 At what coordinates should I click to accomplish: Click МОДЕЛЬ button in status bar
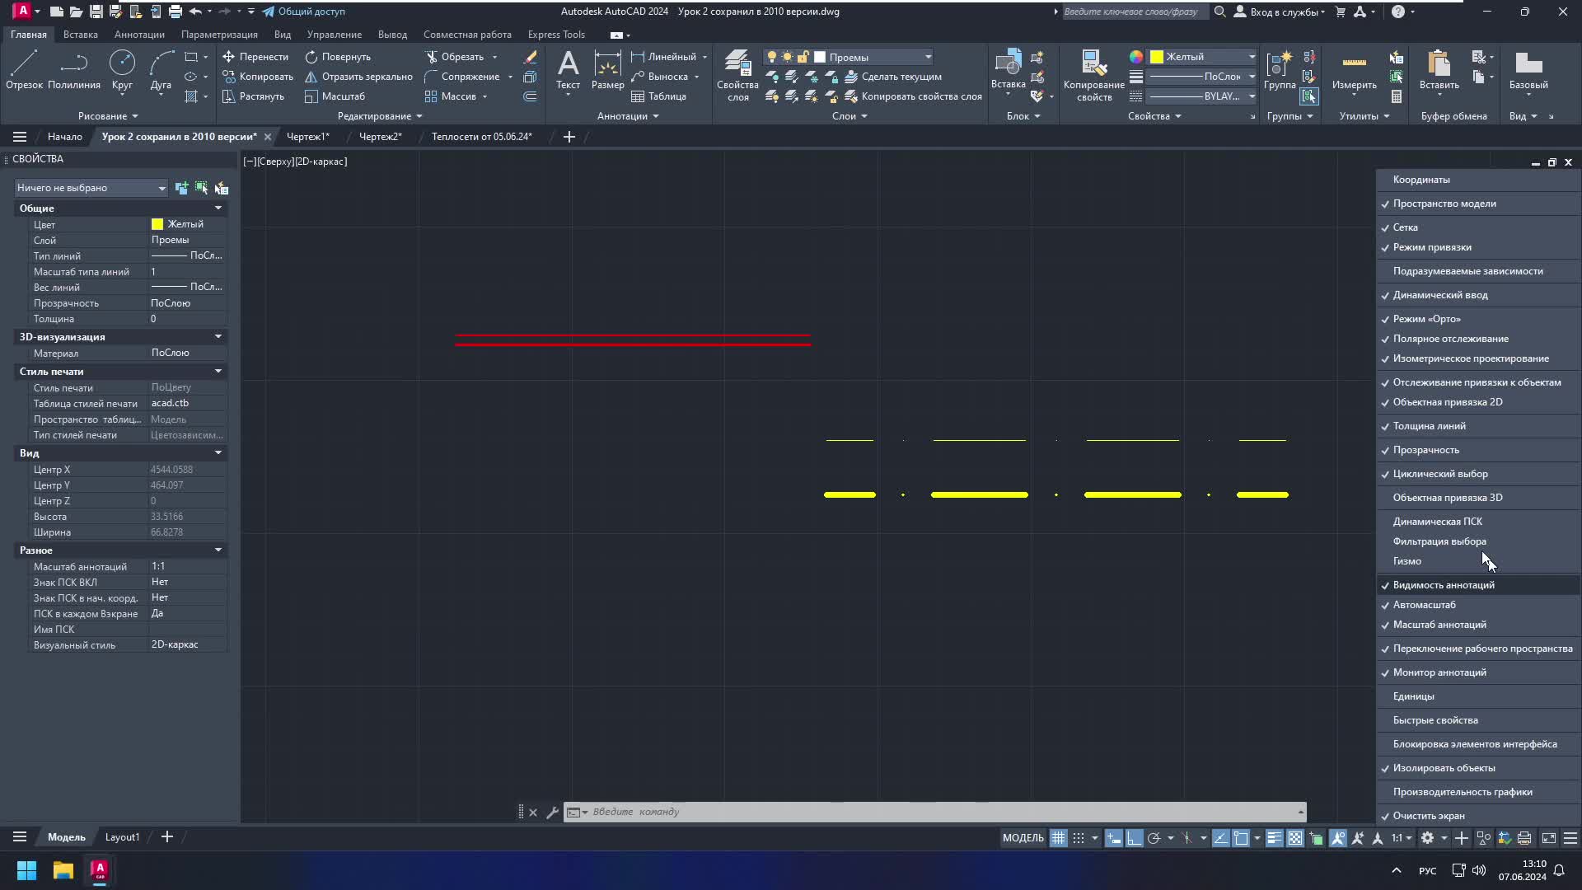[1023, 838]
